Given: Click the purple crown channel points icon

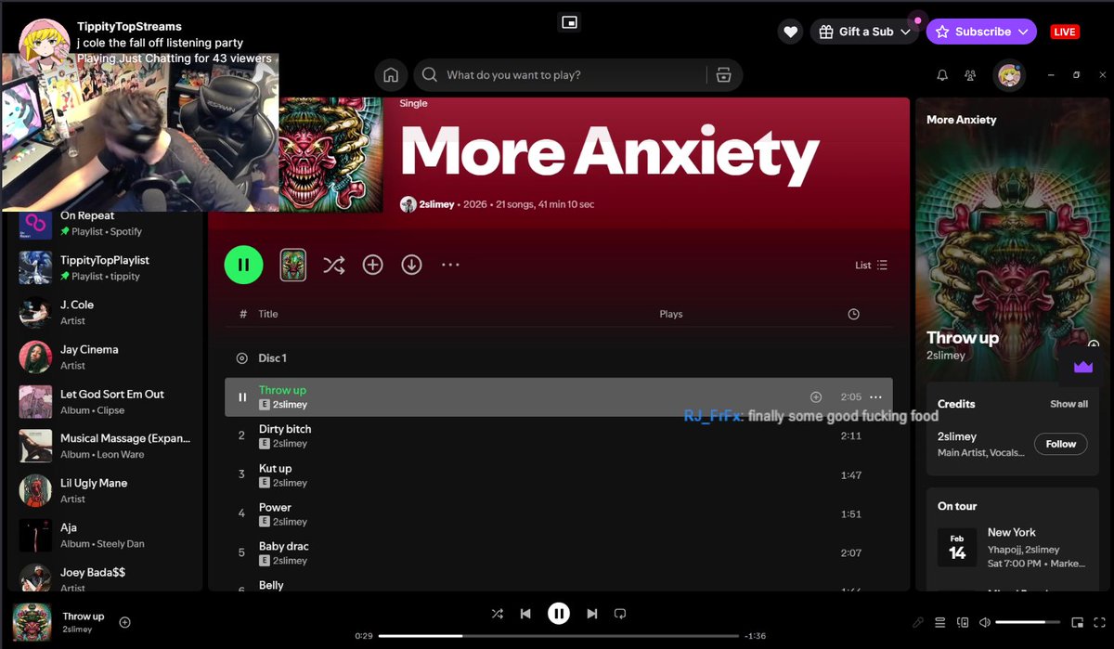Looking at the screenshot, I should pyautogui.click(x=1083, y=367).
